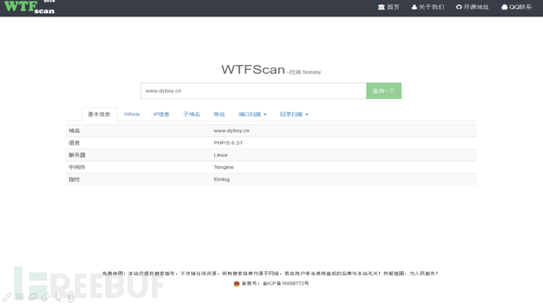Switch to the 旁站 tab

click(220, 114)
